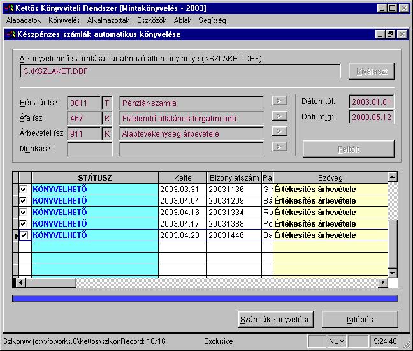This screenshot has width=413, height=351.
Task: Click the icon in Készpénzes számlák title bar
Action: 11,34
